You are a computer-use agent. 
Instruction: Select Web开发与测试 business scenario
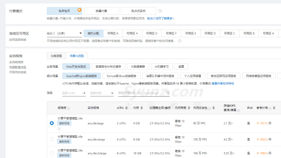pos(76,66)
